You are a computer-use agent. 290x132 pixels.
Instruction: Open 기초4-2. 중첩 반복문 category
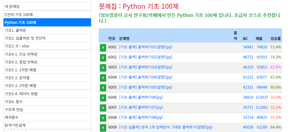coord(47,62)
